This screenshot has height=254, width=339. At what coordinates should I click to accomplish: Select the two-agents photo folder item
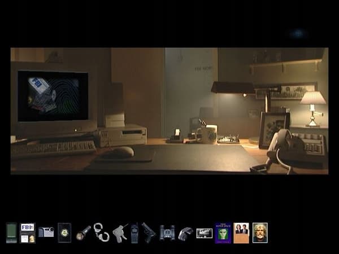click(x=241, y=233)
